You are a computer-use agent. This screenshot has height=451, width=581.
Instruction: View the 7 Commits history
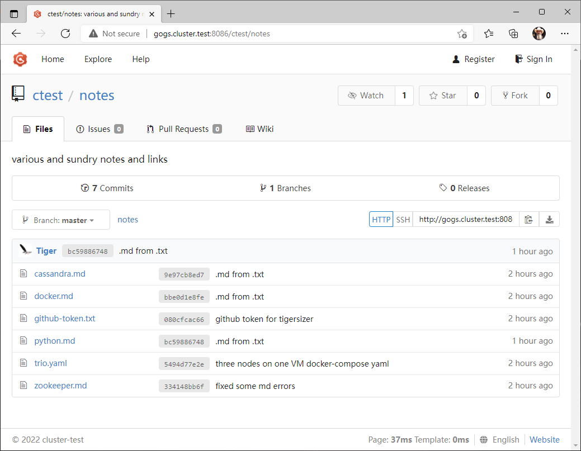[107, 188]
